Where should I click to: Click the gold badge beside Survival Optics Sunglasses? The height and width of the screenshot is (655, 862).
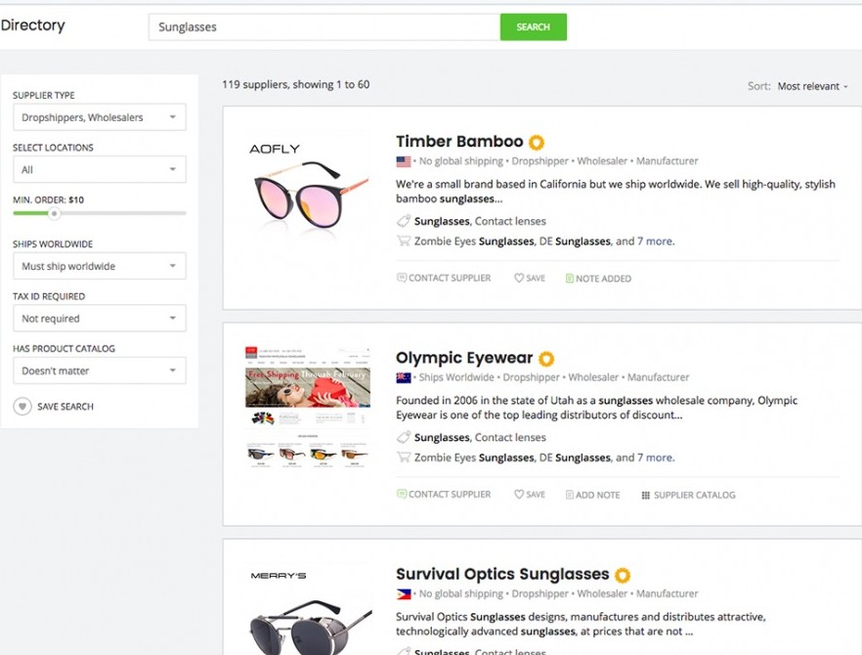click(623, 575)
